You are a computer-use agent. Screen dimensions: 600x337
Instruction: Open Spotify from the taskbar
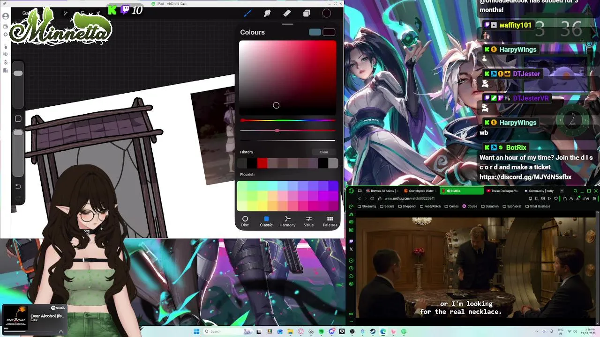click(321, 331)
